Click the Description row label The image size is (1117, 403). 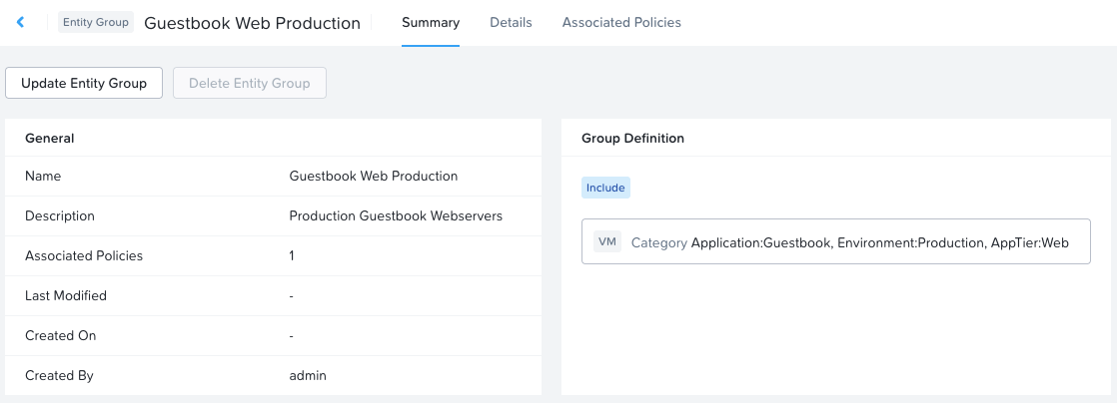[60, 215]
